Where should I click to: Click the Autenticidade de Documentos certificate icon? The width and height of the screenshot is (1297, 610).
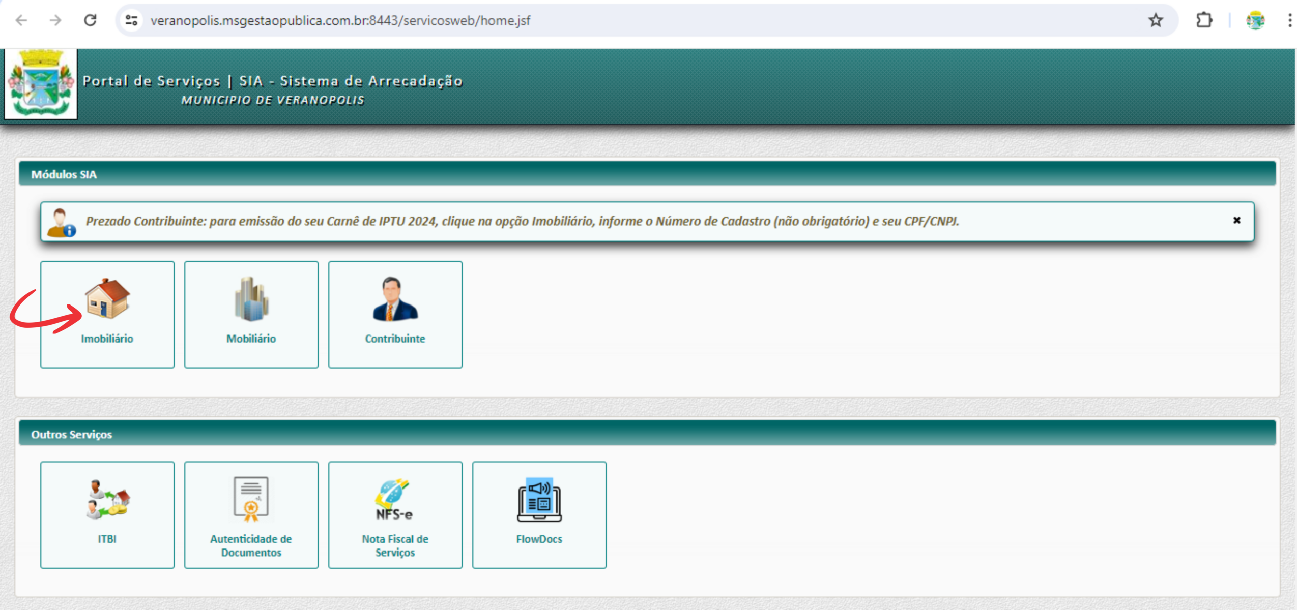[x=251, y=499]
